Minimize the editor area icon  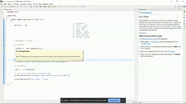(134, 9)
